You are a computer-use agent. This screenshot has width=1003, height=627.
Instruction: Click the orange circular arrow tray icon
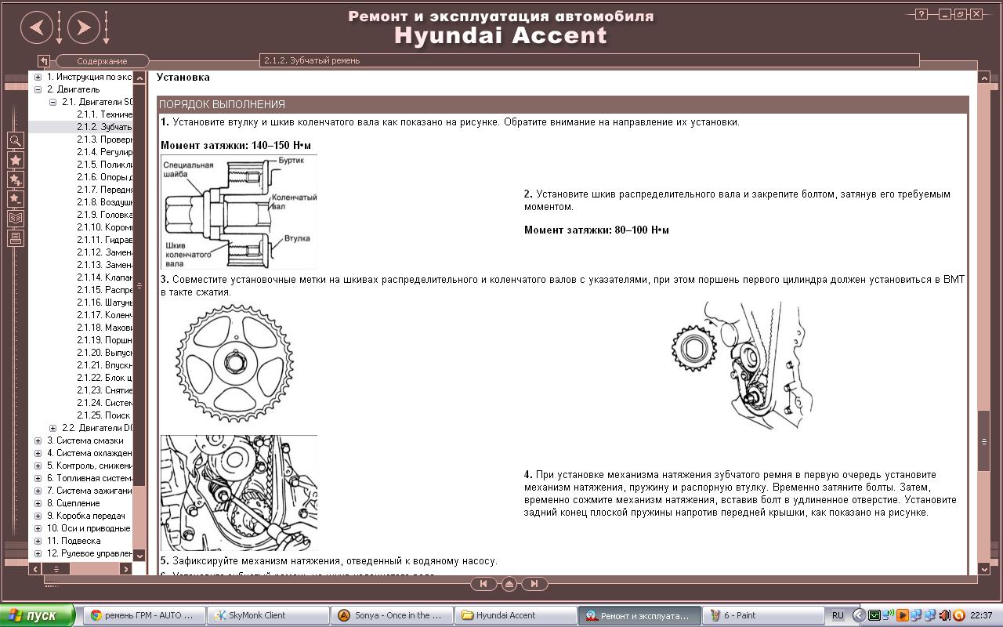(x=958, y=615)
